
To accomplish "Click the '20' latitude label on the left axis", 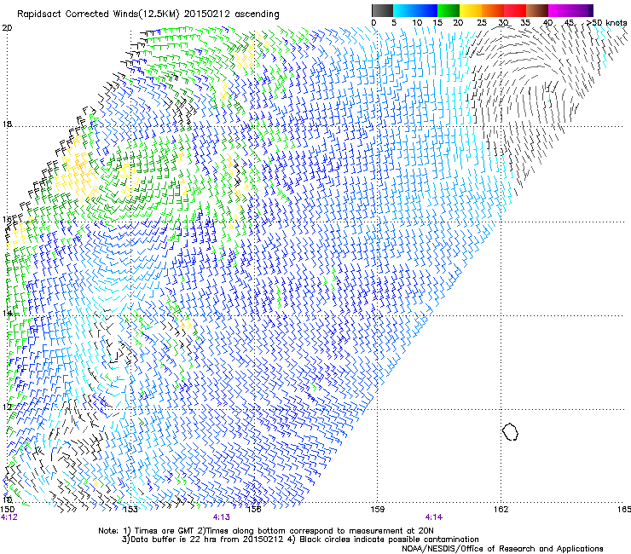I will pyautogui.click(x=7, y=28).
